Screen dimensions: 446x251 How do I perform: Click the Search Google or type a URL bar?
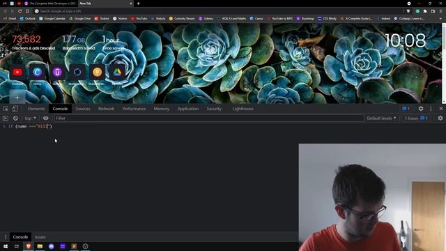tap(217, 11)
